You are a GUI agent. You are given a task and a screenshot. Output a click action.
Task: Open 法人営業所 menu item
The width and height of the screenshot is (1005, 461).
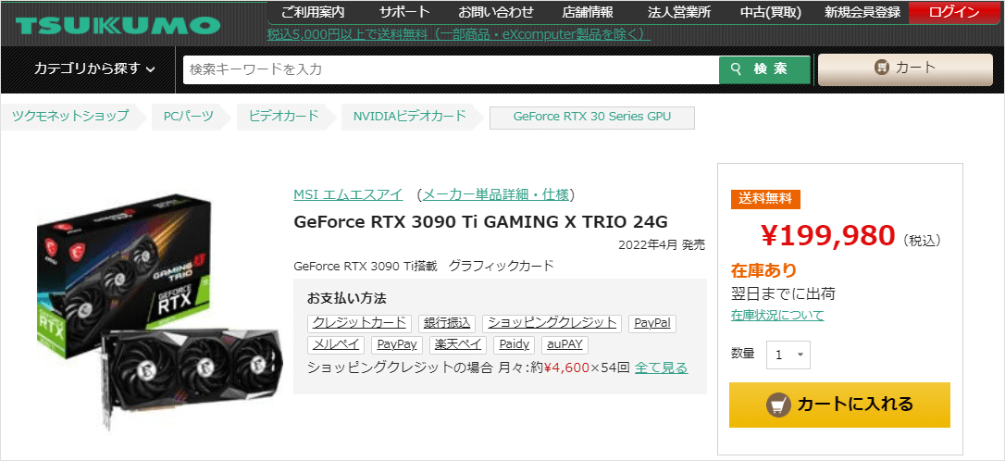pyautogui.click(x=678, y=11)
